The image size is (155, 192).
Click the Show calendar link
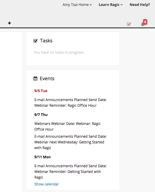47,184
